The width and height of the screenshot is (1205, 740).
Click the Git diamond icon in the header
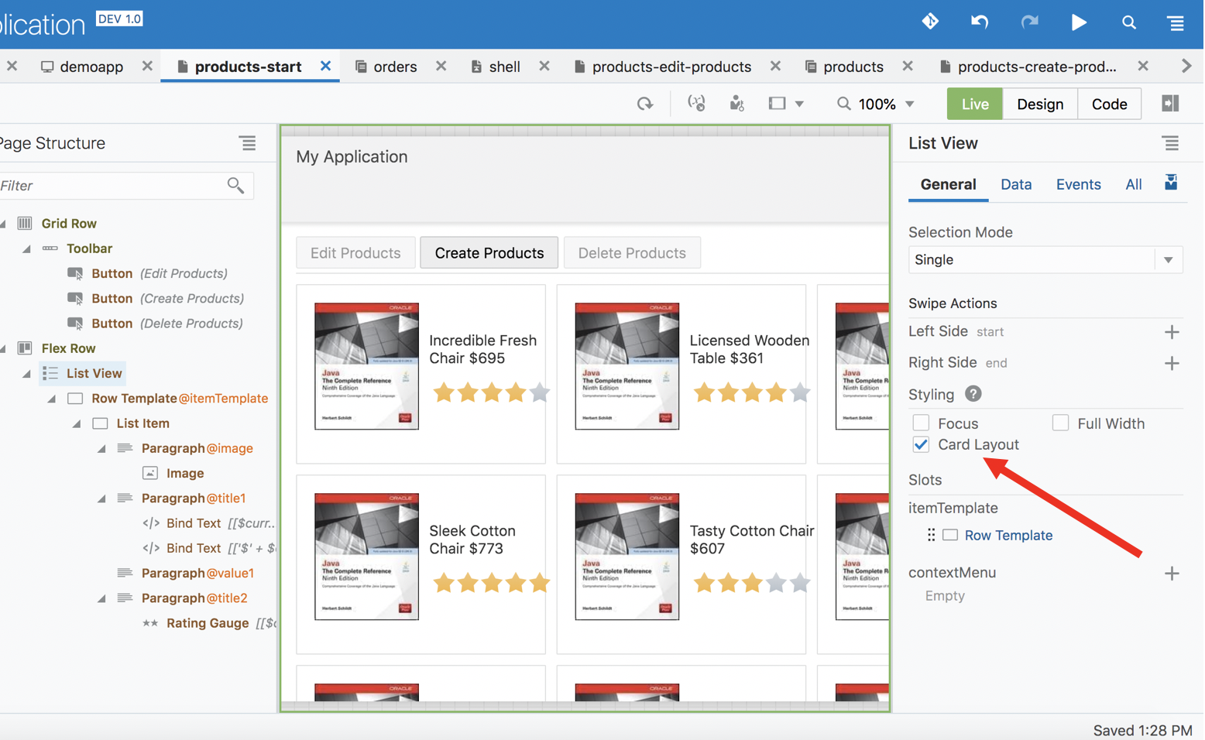[930, 22]
